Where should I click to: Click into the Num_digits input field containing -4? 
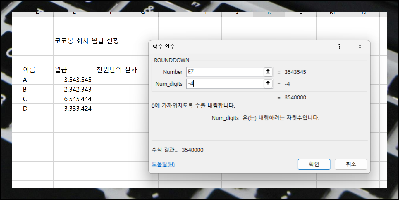coord(225,84)
